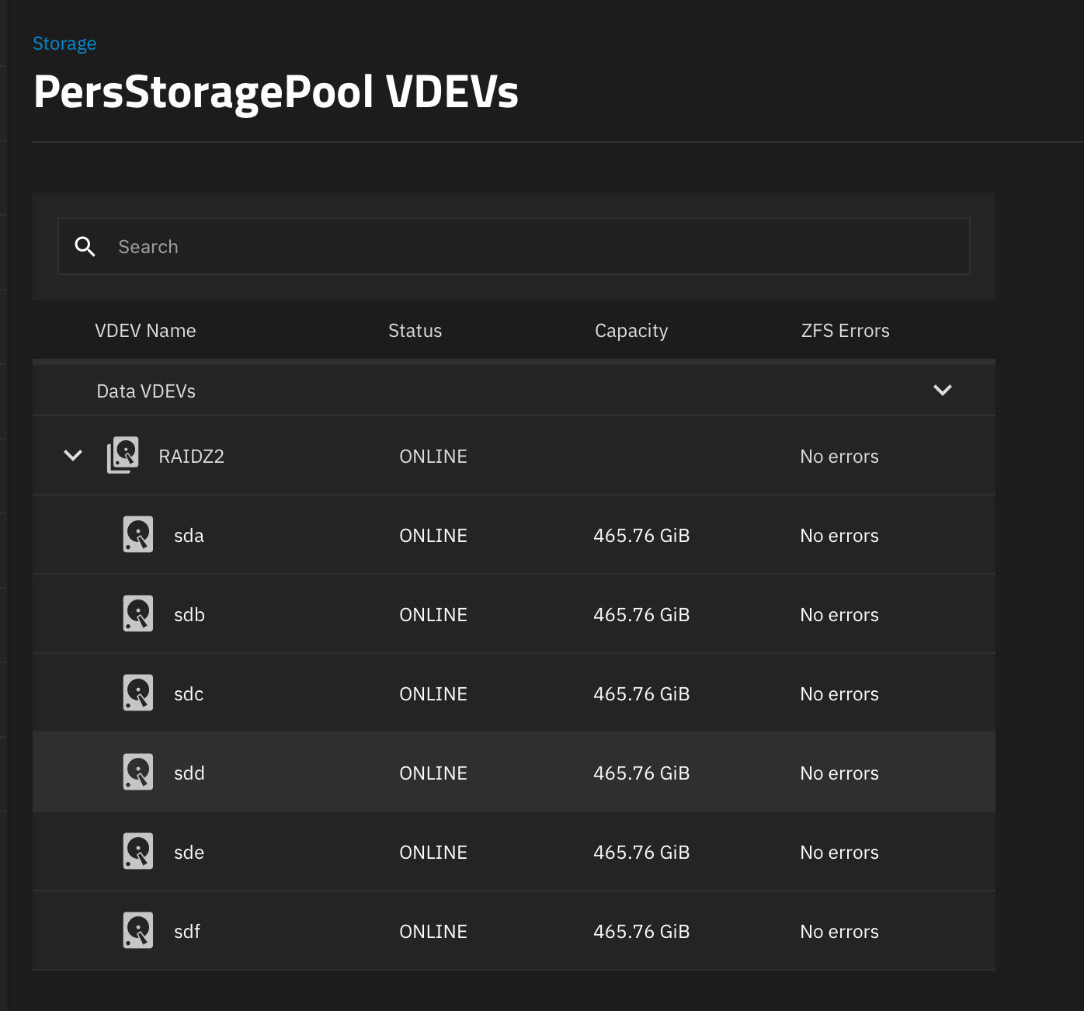Viewport: 1084px width, 1011px height.
Task: Click the Capacity column header
Action: pos(631,331)
